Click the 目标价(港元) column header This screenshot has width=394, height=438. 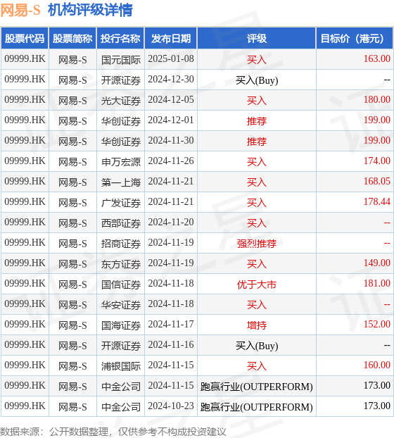[355, 38]
